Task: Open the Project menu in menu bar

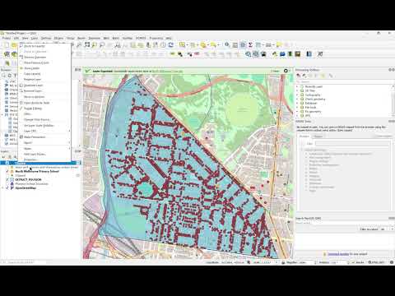Action: point(7,38)
